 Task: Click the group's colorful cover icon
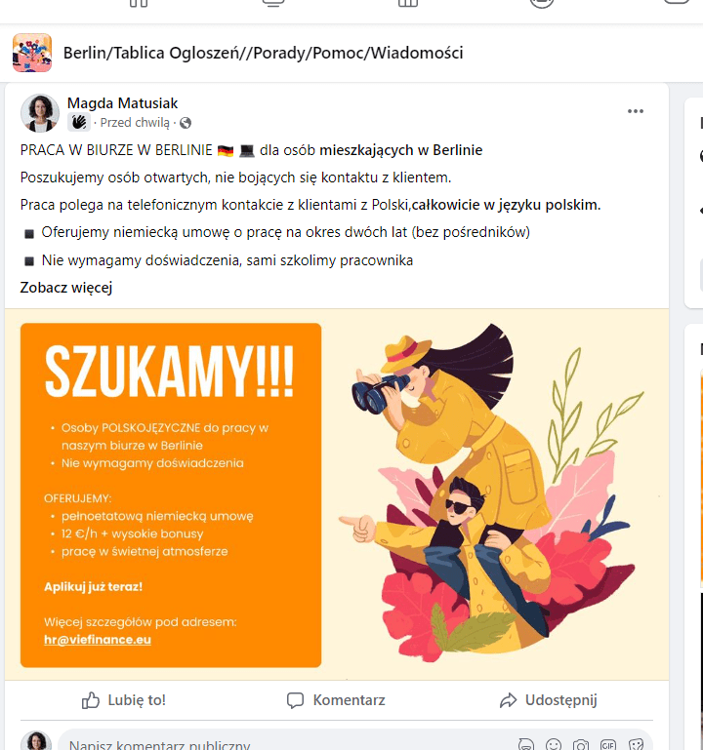pos(32,53)
